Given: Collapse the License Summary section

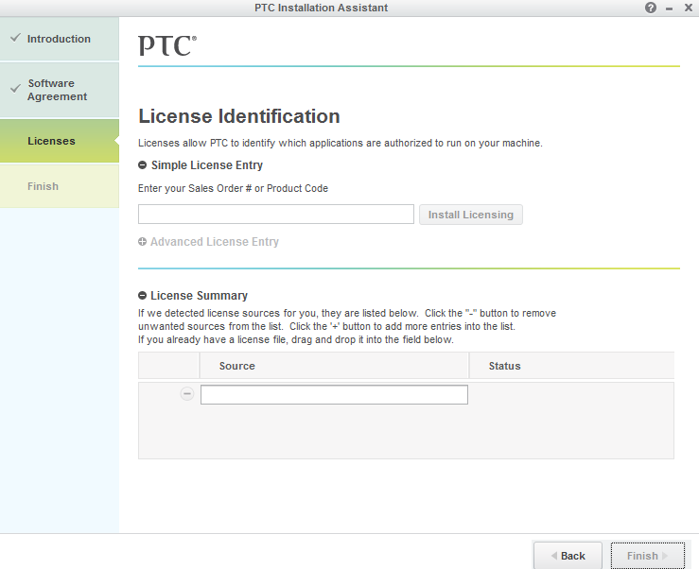Looking at the screenshot, I should coord(142,296).
